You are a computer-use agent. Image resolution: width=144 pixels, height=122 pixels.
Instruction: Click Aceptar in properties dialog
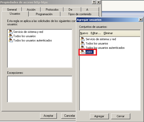(x=49, y=116)
